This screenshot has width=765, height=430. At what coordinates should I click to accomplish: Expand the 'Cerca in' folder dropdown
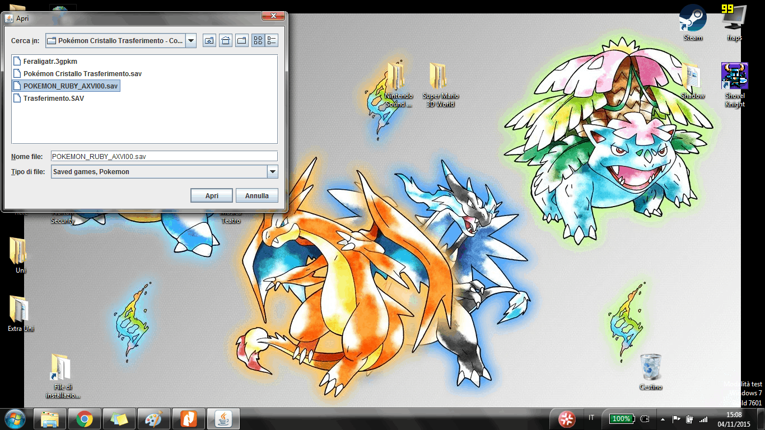tap(191, 40)
